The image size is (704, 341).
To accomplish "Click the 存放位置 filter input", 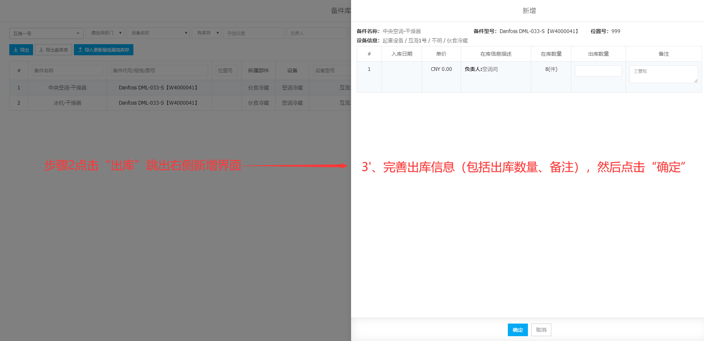I will click(254, 33).
